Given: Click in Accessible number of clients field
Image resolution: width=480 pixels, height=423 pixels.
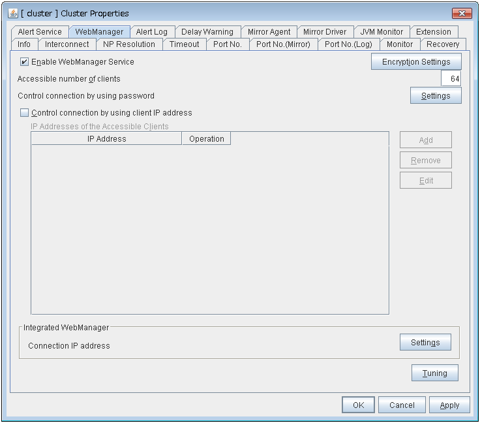Looking at the screenshot, I should 451,79.
